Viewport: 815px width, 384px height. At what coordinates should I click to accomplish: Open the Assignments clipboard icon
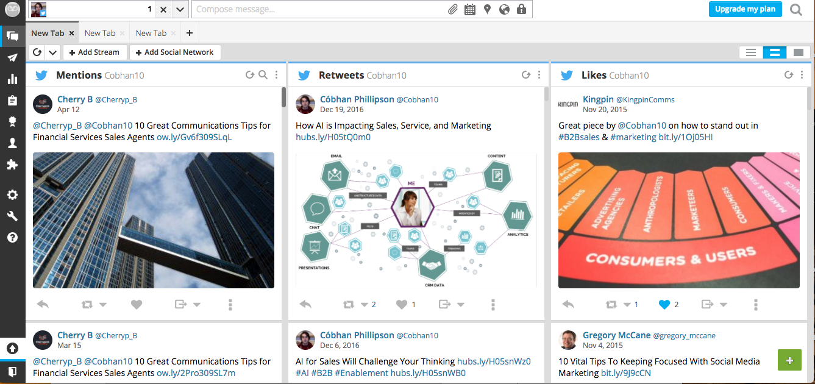pyautogui.click(x=12, y=100)
